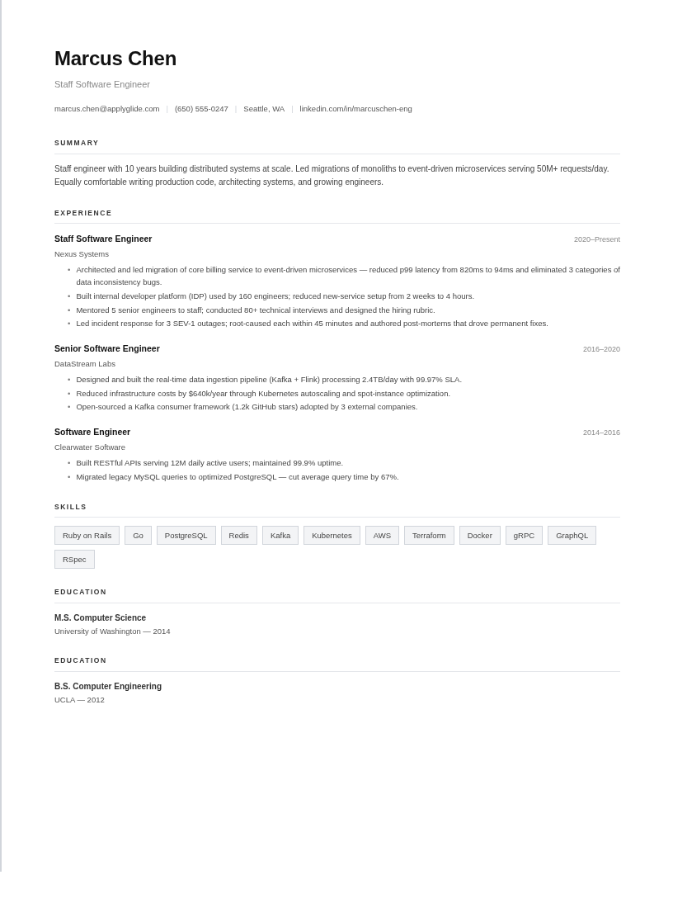The image size is (673, 908).
Task: Click the M.S. Computer Science degree entry
Action: point(100,618)
